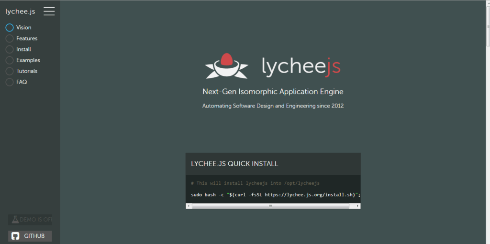
Task: Click the DEMO IS OFF button label
Action: point(36,219)
